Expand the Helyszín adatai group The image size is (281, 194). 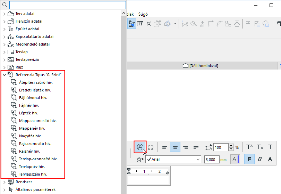pos(4,22)
